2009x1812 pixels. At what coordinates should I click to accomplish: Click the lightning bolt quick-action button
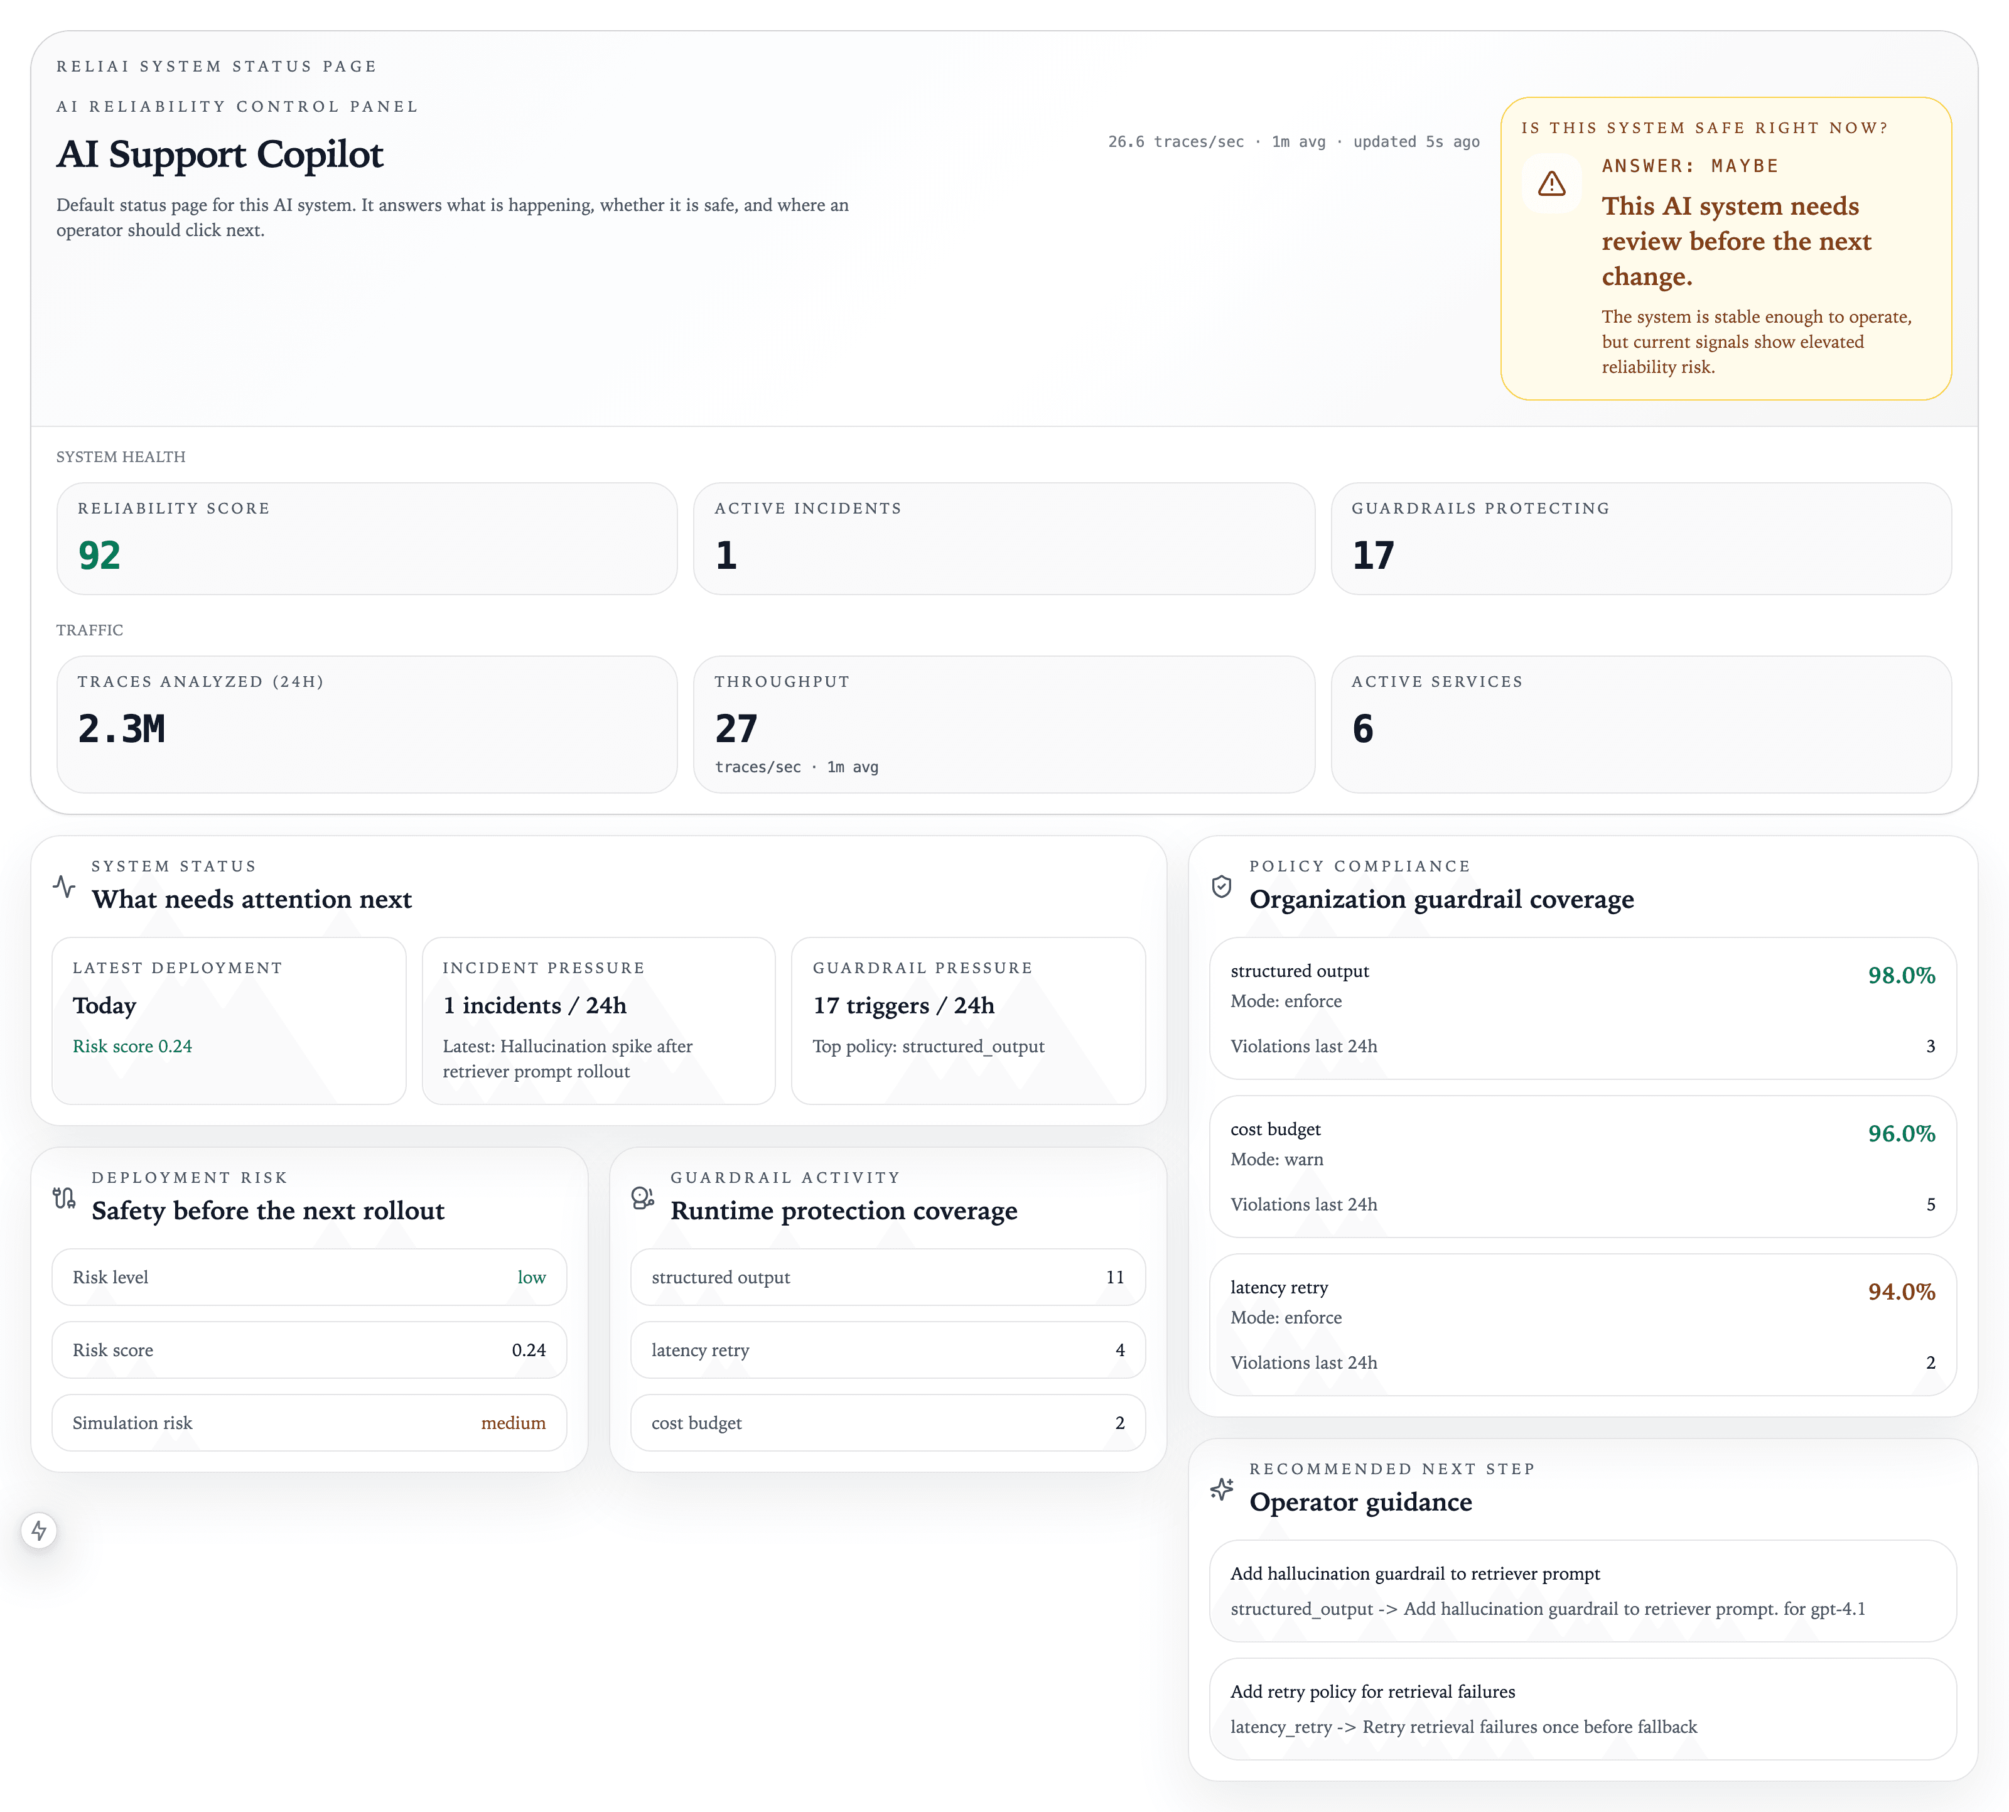pyautogui.click(x=40, y=1531)
